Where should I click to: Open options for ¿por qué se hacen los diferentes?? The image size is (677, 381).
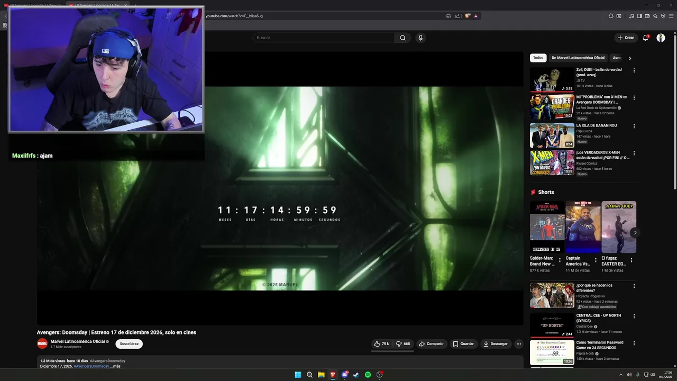tap(634, 286)
